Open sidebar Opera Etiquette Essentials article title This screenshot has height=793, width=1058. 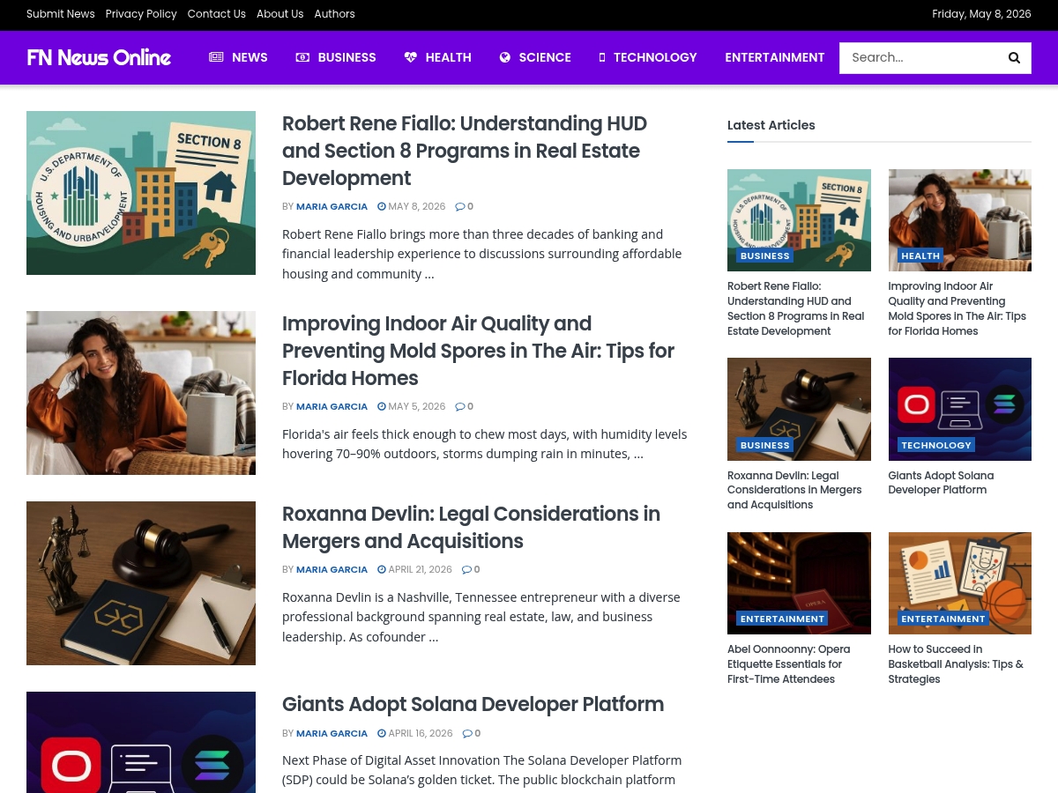click(789, 664)
